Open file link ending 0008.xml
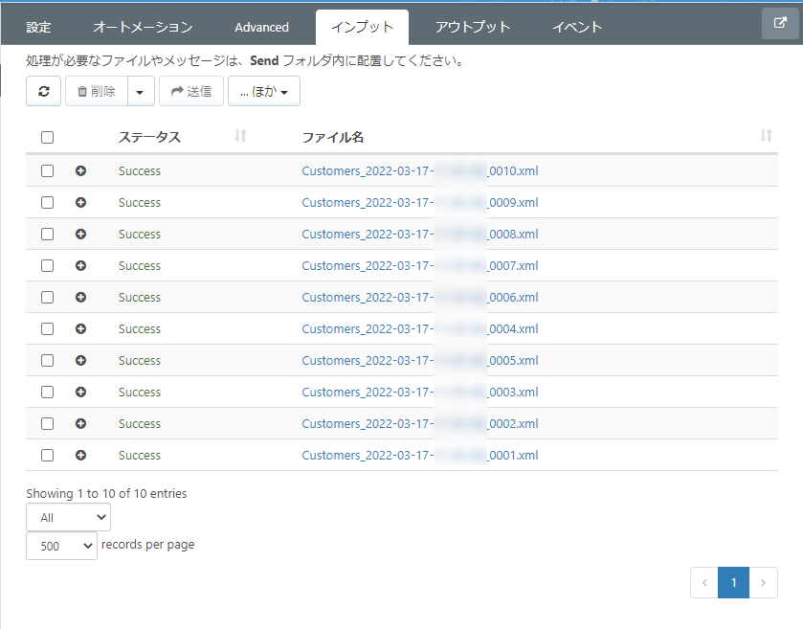Image resolution: width=803 pixels, height=629 pixels. [x=420, y=235]
